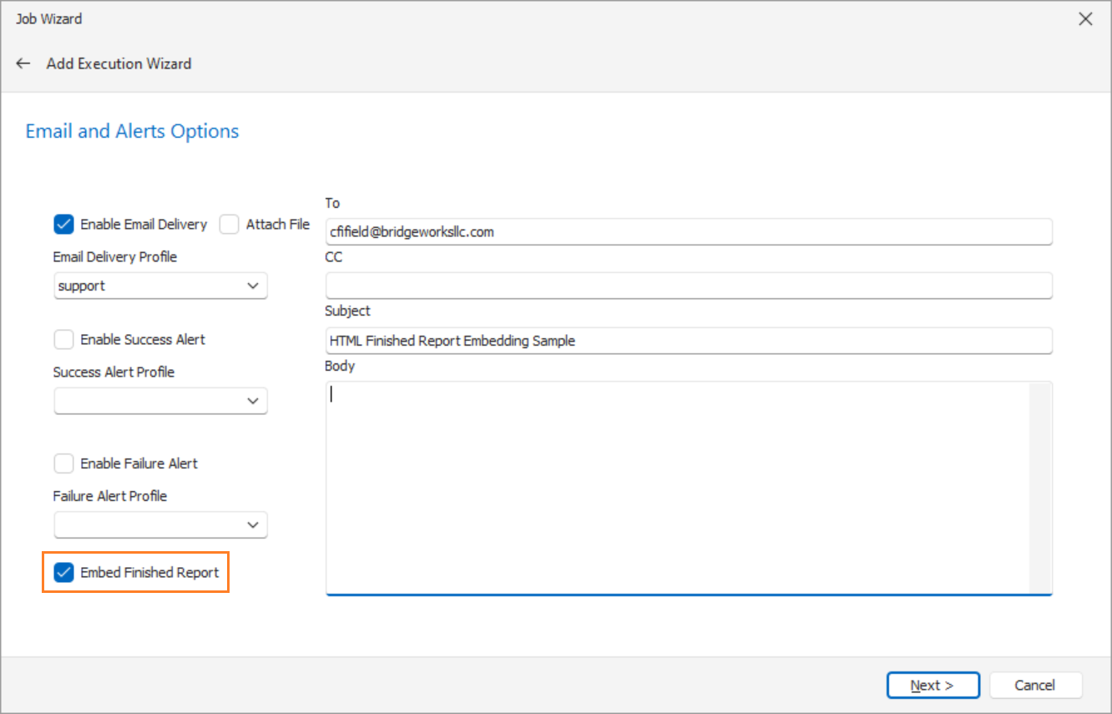Open Email Delivery Profile dropdown
Viewport: 1112px width, 714px height.
click(x=160, y=286)
